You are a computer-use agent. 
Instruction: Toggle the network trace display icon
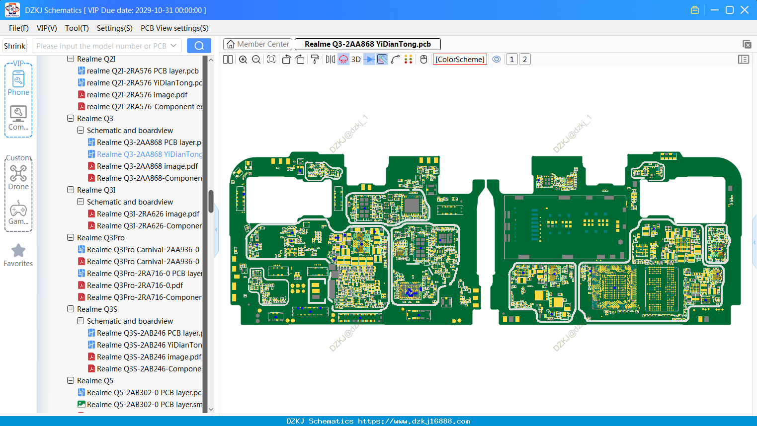click(x=382, y=60)
